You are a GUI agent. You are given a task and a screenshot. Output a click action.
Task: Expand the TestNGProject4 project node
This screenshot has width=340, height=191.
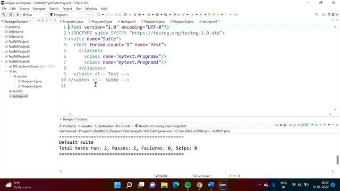coord(2,56)
